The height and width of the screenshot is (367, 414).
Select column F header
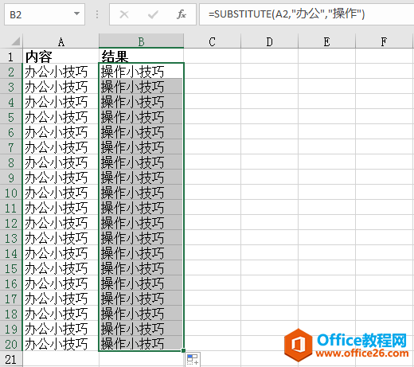pos(384,41)
